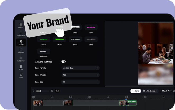
Task: Open the B-roll panel
Action: (21, 68)
